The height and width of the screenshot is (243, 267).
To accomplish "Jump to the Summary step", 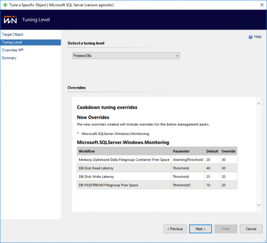I will [x=9, y=58].
